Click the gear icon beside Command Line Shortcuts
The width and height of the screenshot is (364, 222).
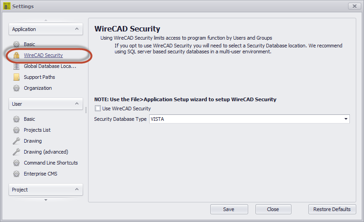pyautogui.click(x=16, y=163)
